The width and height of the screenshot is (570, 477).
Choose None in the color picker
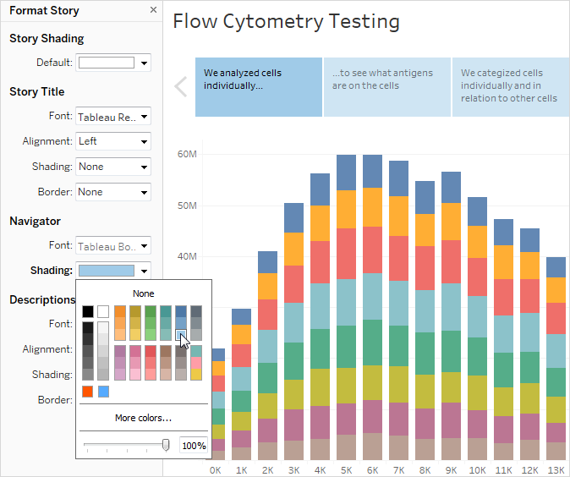point(143,293)
